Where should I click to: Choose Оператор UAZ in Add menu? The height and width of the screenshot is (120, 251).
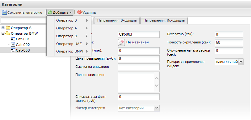coord(69,44)
